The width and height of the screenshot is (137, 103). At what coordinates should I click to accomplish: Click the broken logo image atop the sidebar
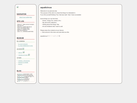(18, 7)
